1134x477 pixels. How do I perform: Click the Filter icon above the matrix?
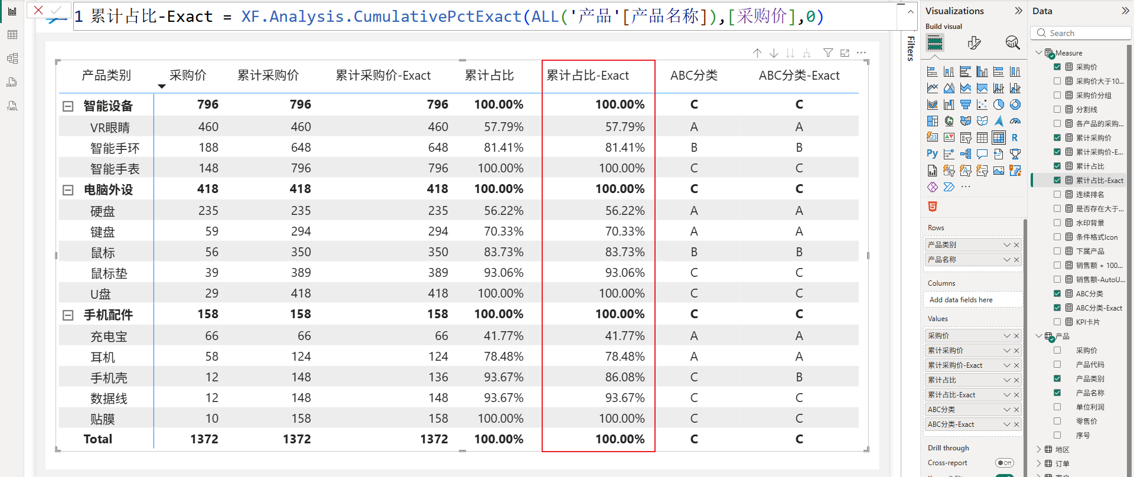pyautogui.click(x=828, y=53)
